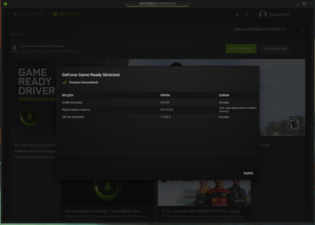This screenshot has width=315, height=225.
Task: Click the Kurulan status for Grafik Sürücüsü
Action: [224, 102]
